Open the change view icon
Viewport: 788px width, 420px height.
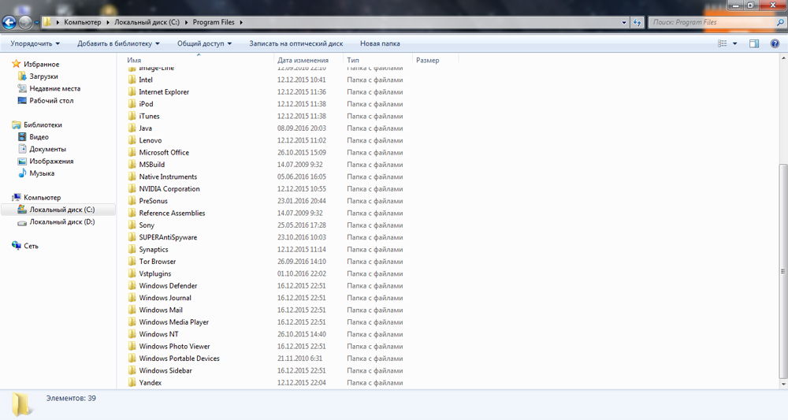tap(723, 43)
